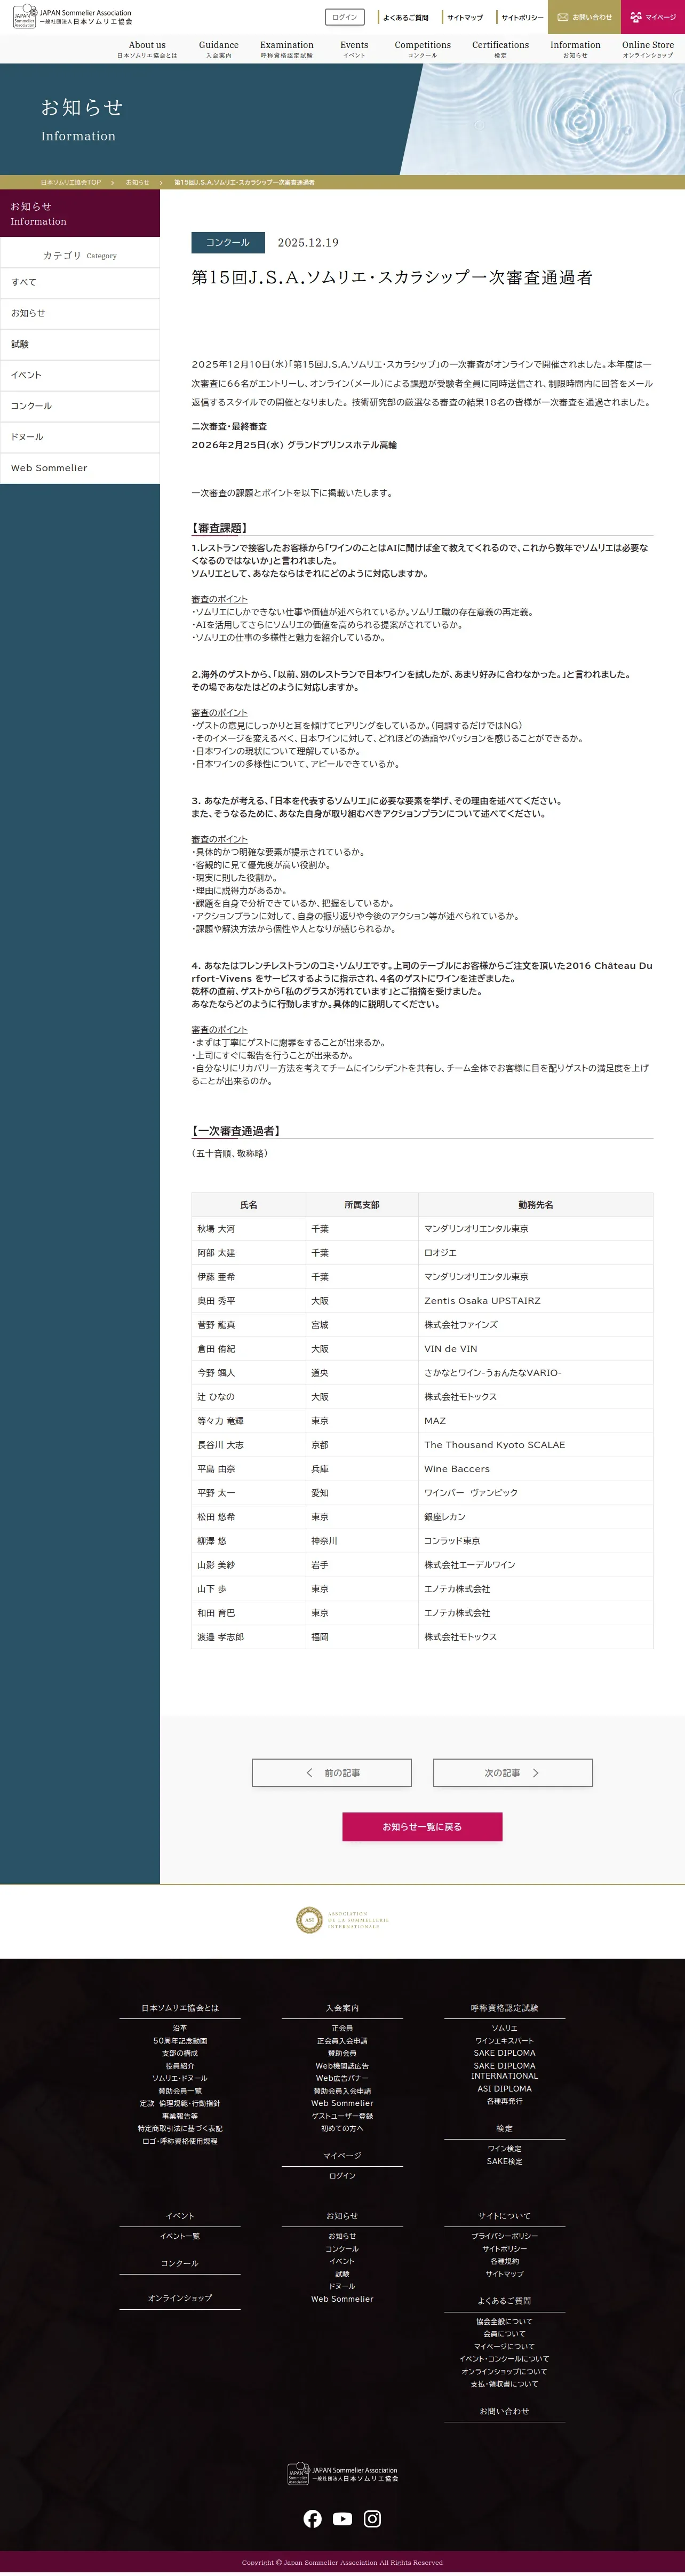Click table cell Wine Baccers
This screenshot has height=2576, width=685.
(x=535, y=1468)
